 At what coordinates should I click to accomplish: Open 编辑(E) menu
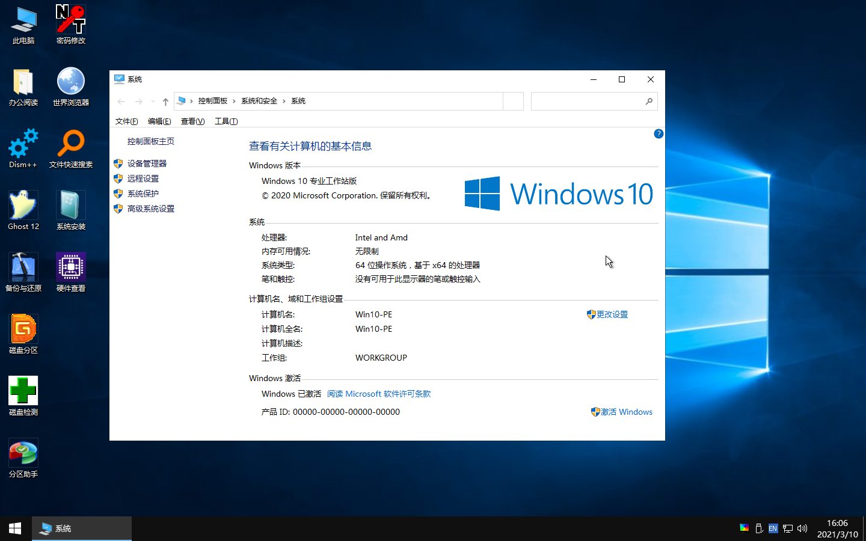(x=159, y=121)
